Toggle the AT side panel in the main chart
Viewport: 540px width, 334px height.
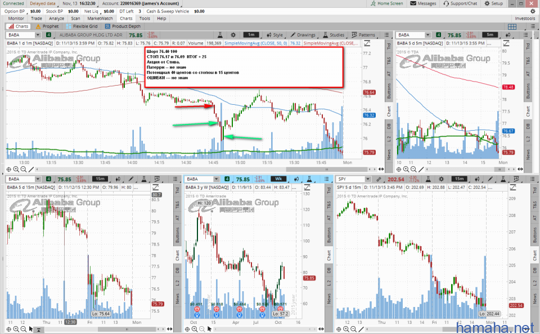coord(389,74)
